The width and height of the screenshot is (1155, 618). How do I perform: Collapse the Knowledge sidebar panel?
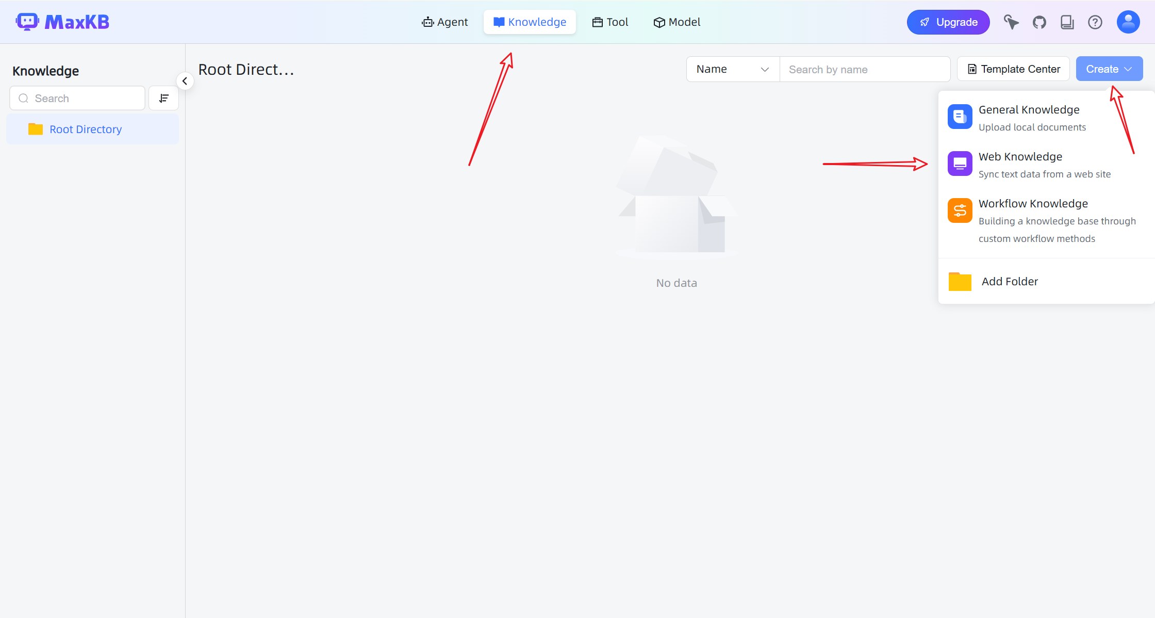pos(185,81)
